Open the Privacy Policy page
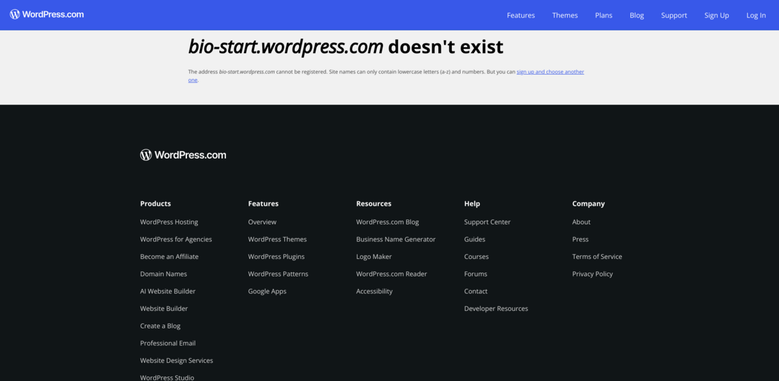The height and width of the screenshot is (381, 779). click(x=592, y=273)
